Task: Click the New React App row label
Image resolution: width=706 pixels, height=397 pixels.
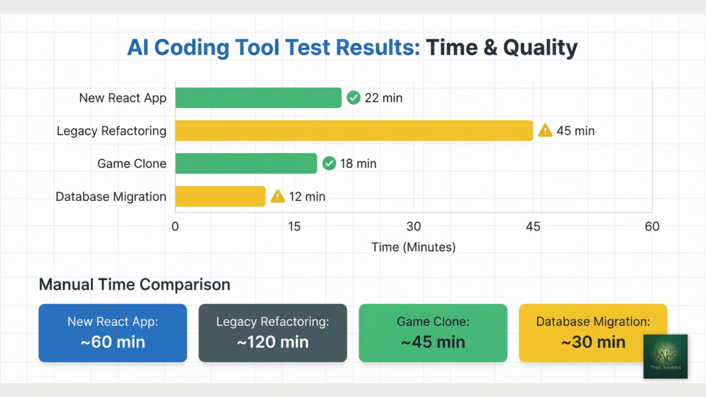Action: tap(123, 98)
